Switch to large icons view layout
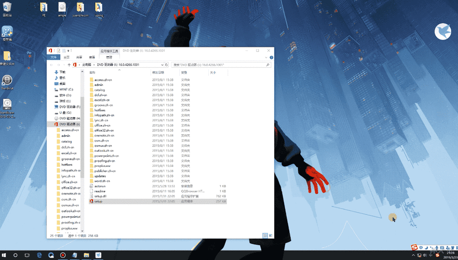 (x=271, y=236)
